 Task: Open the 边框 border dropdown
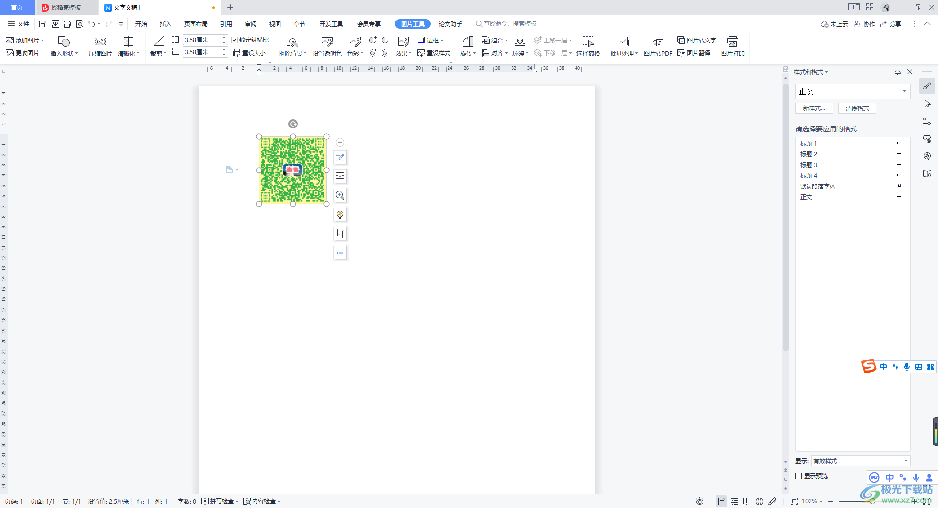[x=430, y=40]
